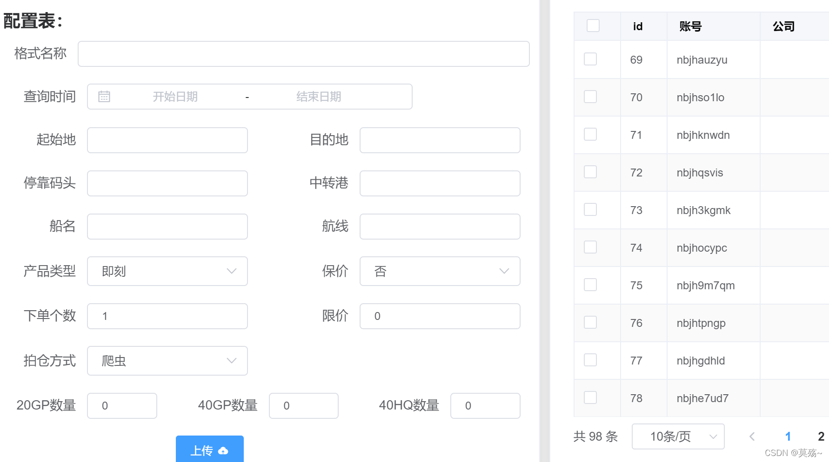Image resolution: width=829 pixels, height=462 pixels.
Task: Click the 中转港 input field
Action: coord(440,183)
